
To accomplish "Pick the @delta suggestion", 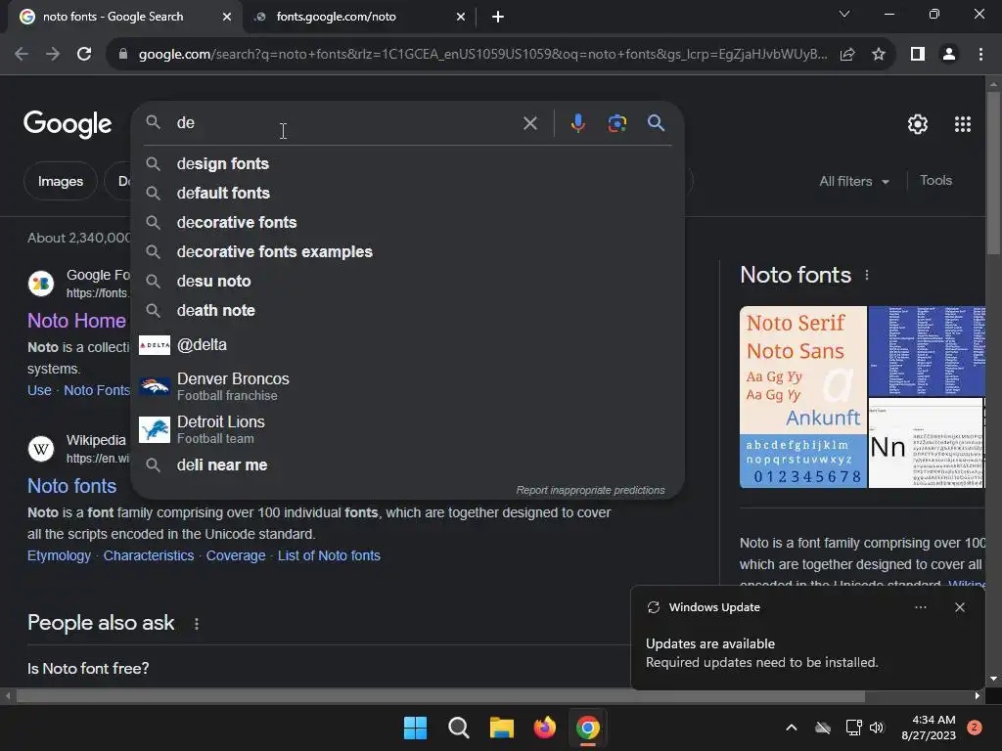I will pyautogui.click(x=407, y=345).
